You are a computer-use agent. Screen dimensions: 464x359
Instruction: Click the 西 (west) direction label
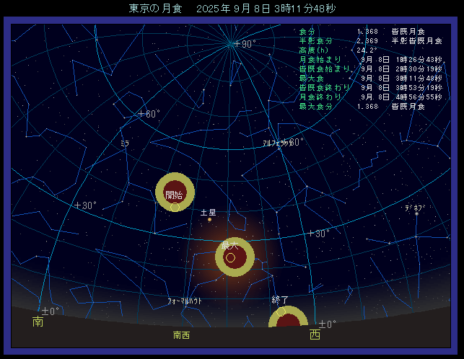[315, 334]
